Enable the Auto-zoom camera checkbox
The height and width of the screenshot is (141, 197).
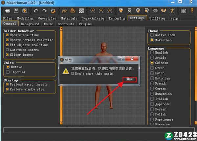point(7,50)
